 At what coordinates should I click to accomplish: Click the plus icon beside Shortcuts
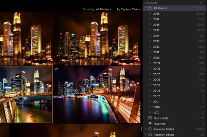[x=200, y=3]
